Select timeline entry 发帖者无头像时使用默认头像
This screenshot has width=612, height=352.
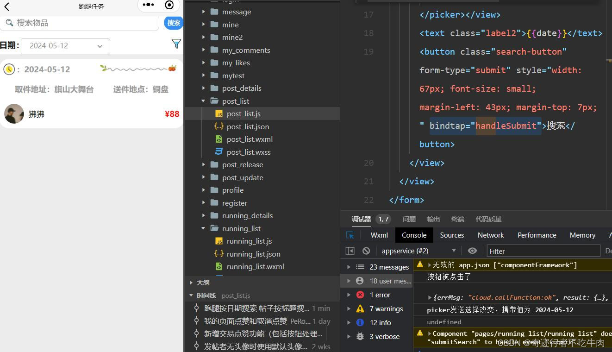(256, 346)
